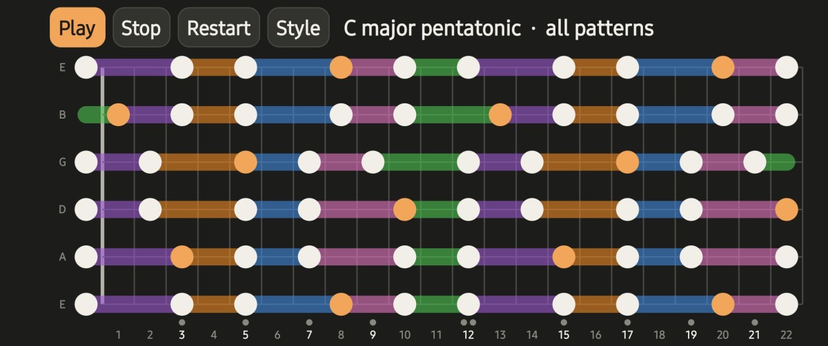Click fret number 21 label

tap(755, 334)
